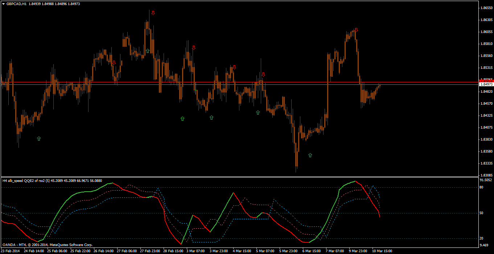This screenshot has width=494, height=254.
Task: Click the red sell arrow above the chart's highest candle
Action: click(153, 13)
